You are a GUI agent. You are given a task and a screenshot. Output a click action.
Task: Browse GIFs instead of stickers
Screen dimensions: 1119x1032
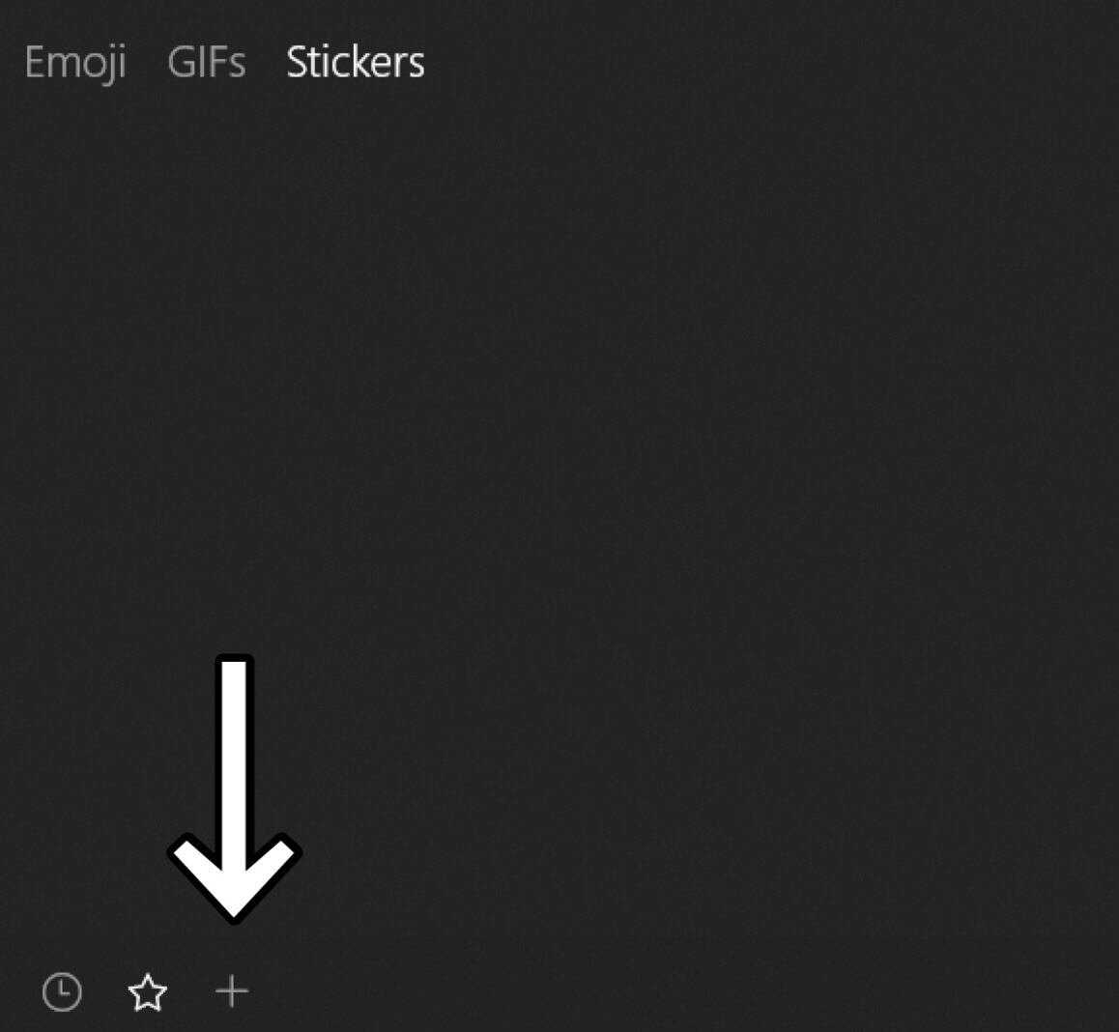[206, 62]
